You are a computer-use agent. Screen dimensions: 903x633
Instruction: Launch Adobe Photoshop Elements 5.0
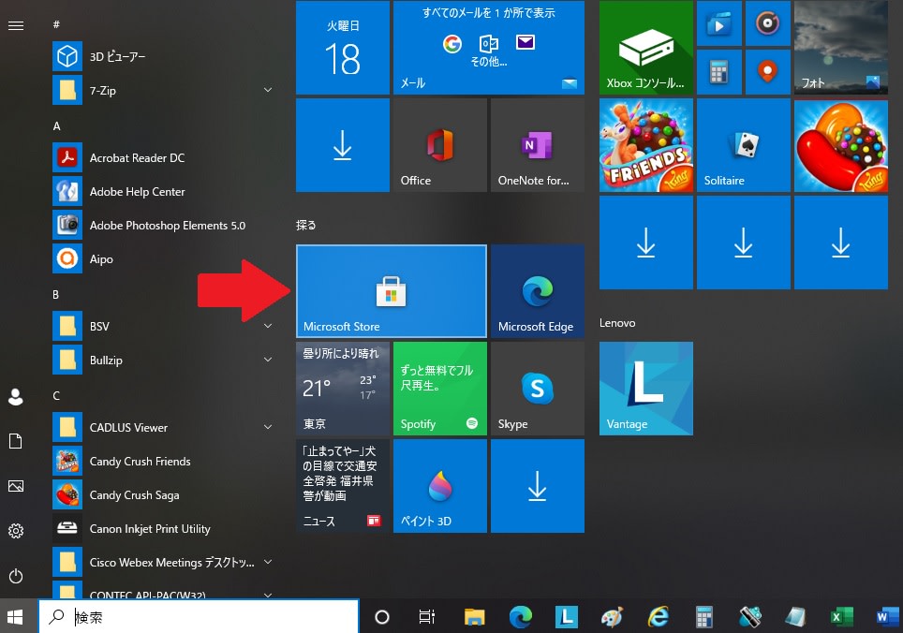click(x=164, y=225)
